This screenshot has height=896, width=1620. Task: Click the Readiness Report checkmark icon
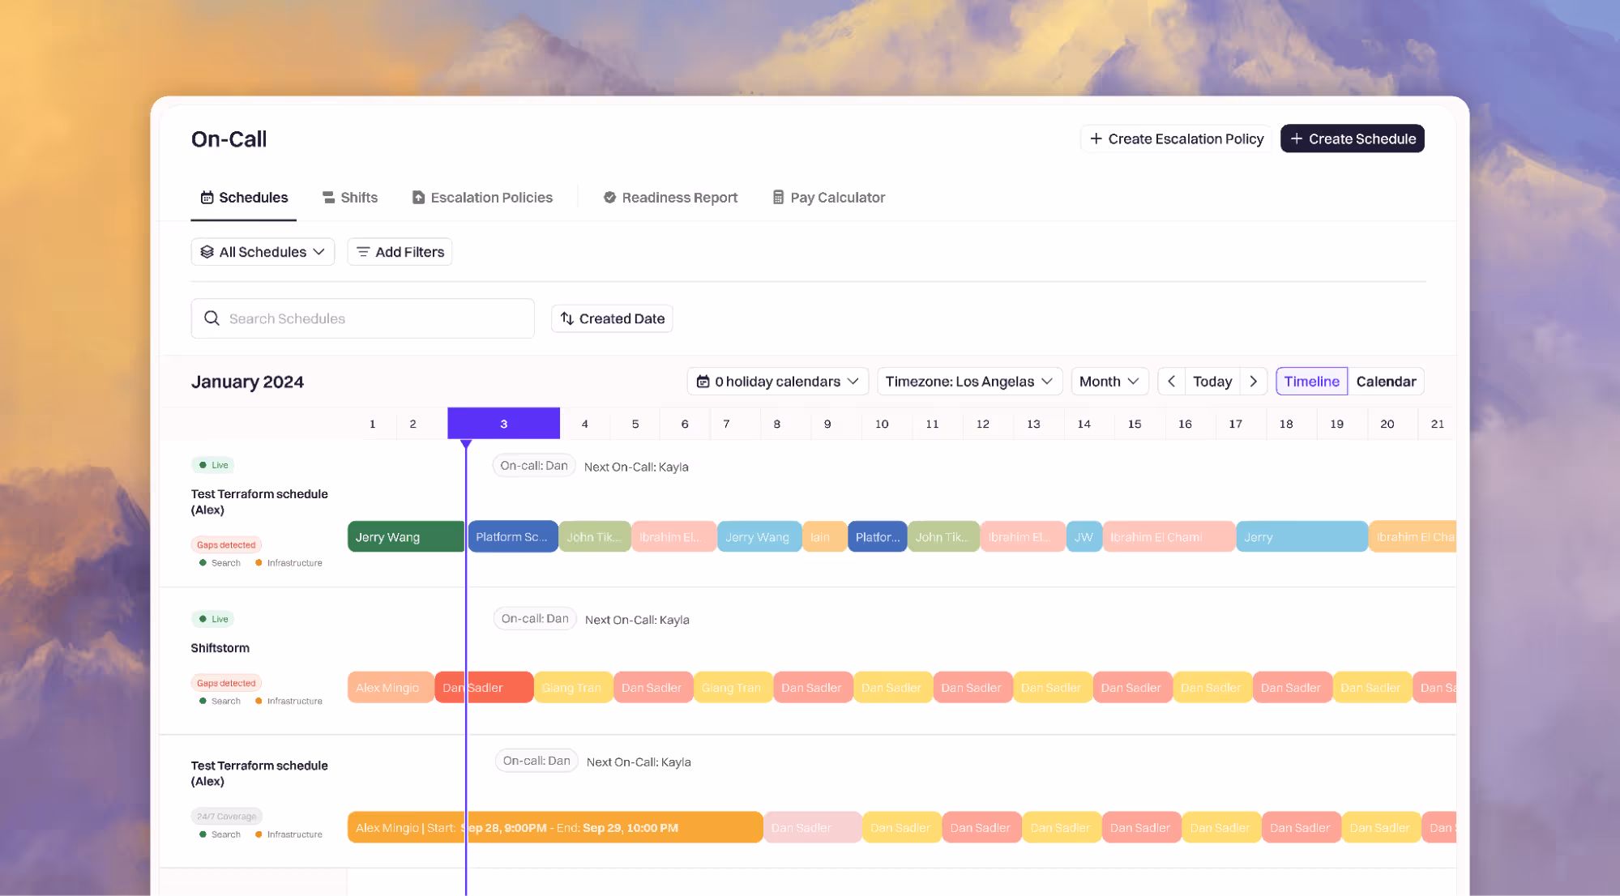tap(609, 198)
